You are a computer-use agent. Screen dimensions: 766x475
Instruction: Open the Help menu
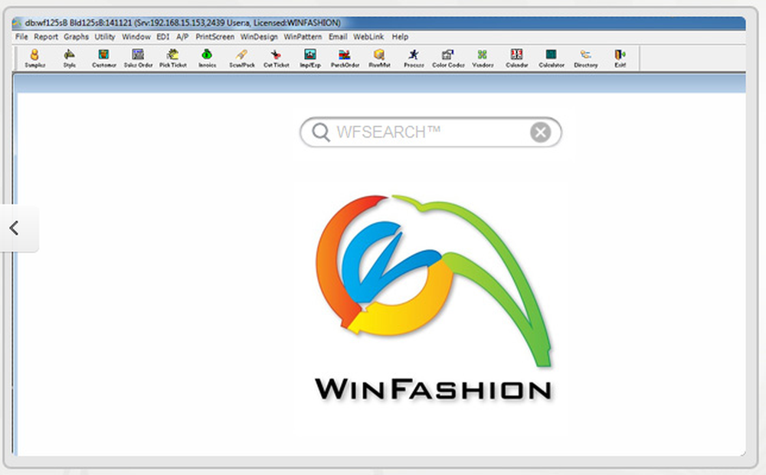400,37
